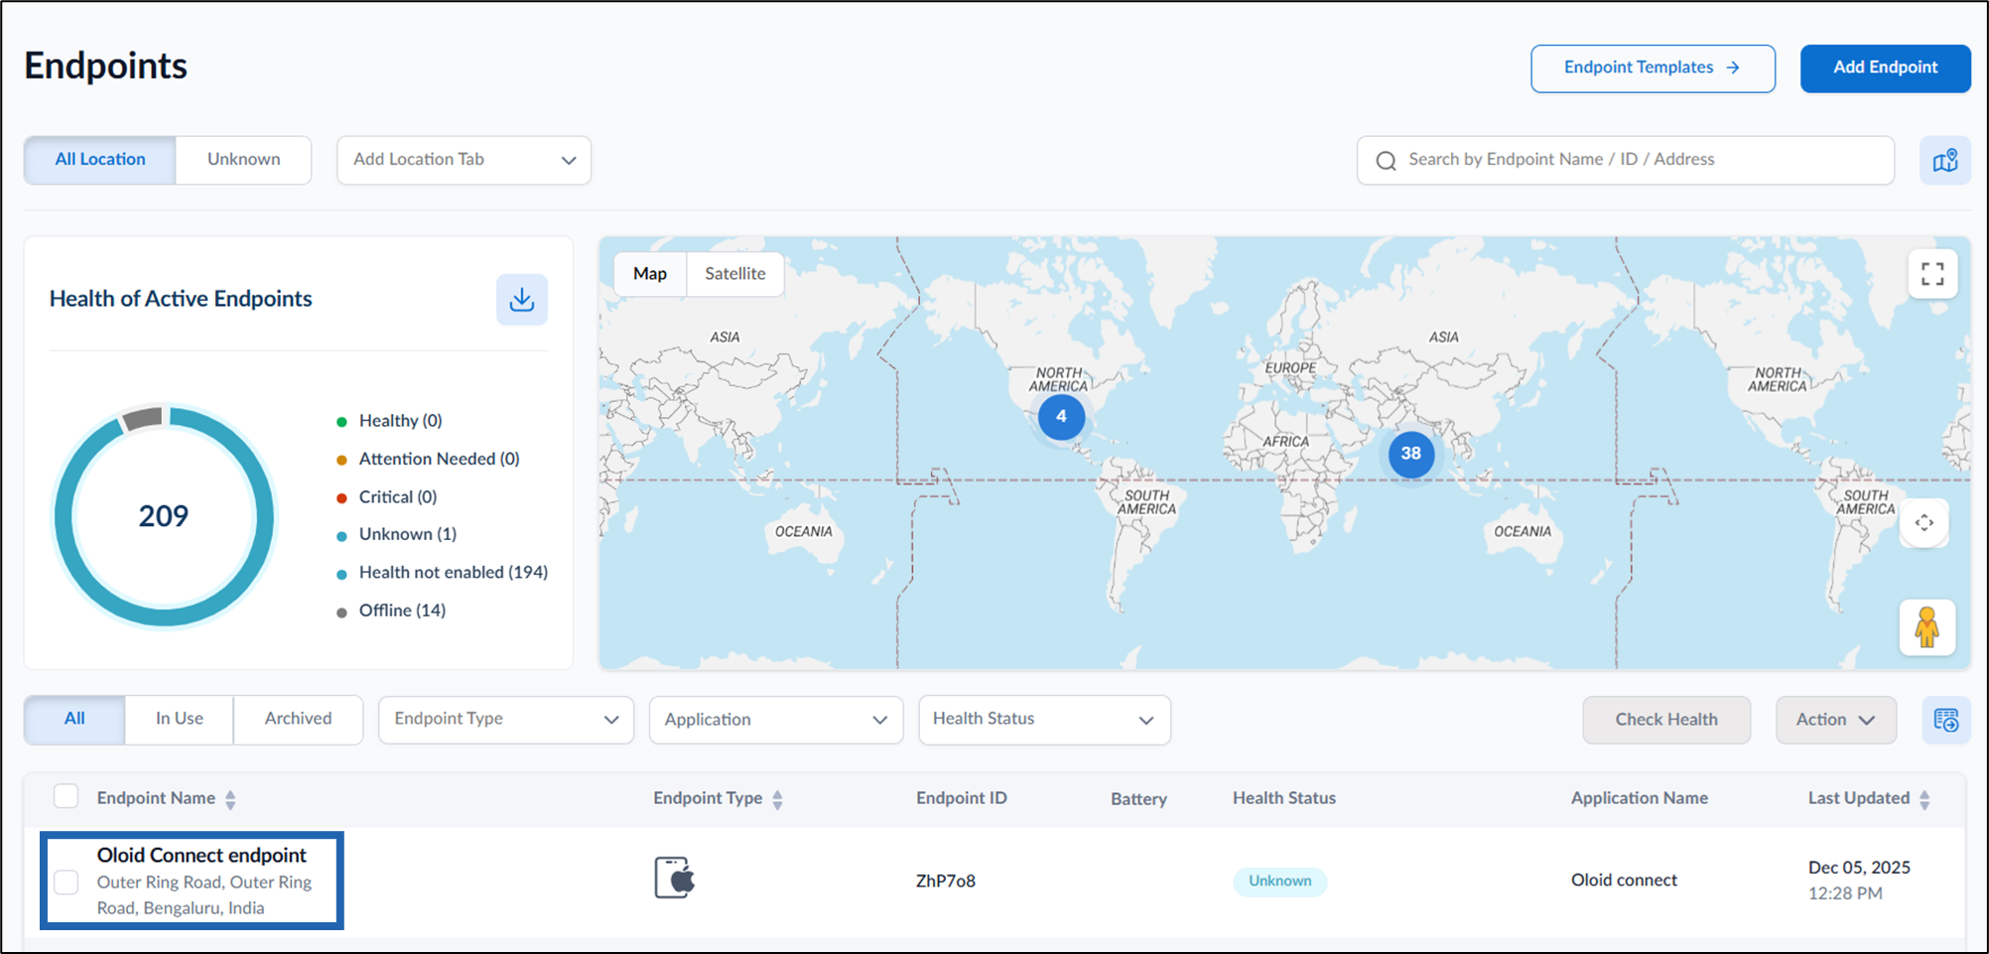Image resolution: width=1989 pixels, height=954 pixels.
Task: Open the Health Status filter dropdown
Action: (1045, 720)
